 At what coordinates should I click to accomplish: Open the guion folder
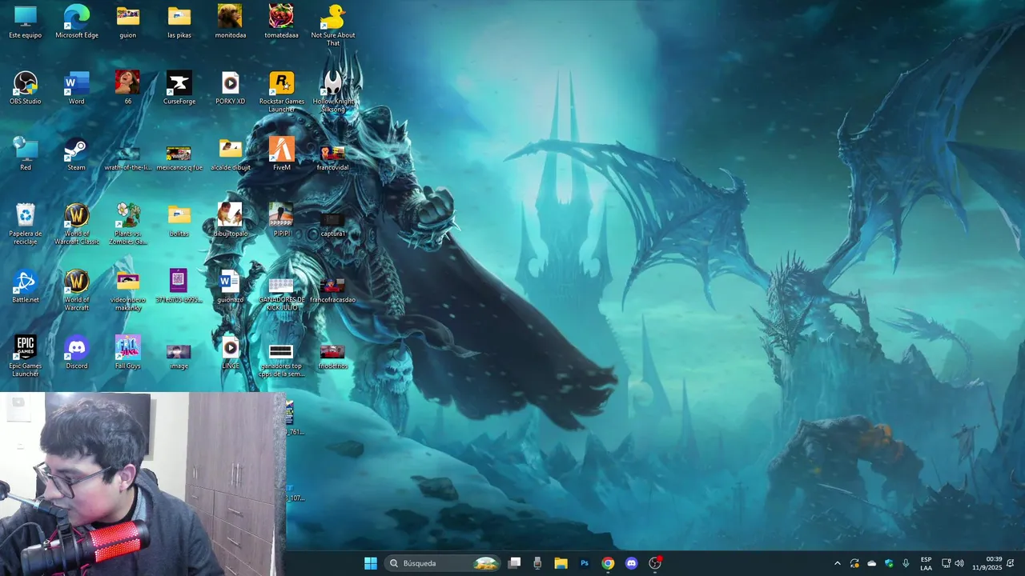(128, 22)
